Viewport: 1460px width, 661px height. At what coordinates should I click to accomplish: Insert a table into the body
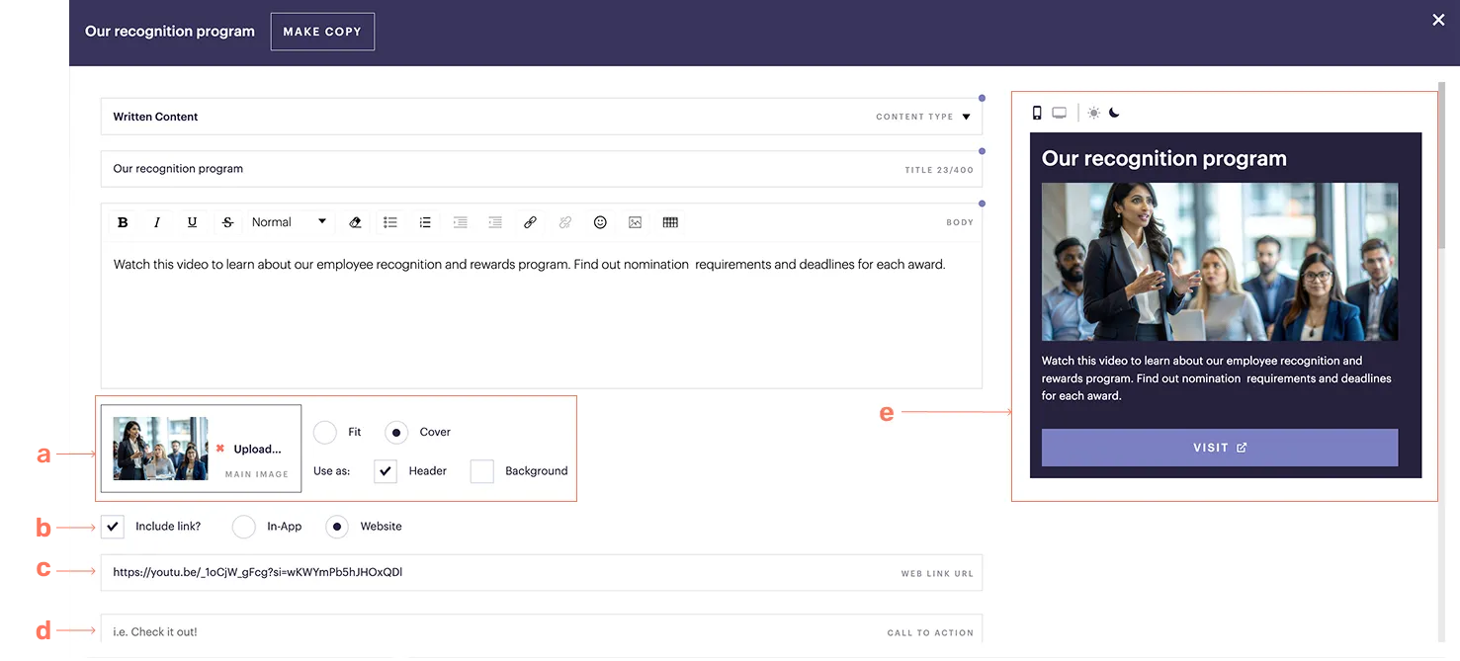(670, 222)
